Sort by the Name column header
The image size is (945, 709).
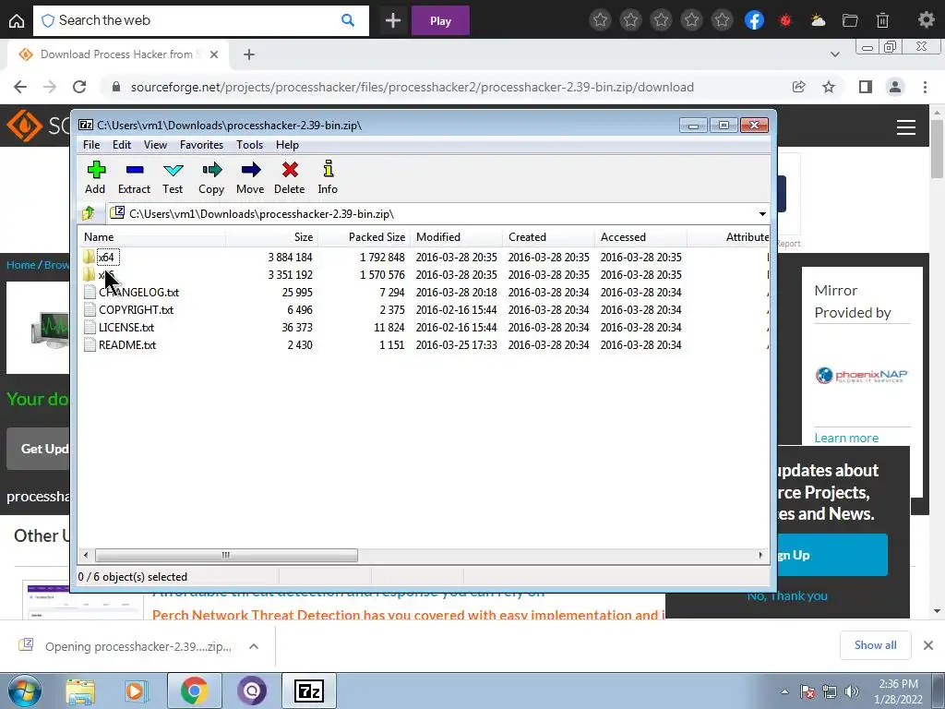point(152,237)
